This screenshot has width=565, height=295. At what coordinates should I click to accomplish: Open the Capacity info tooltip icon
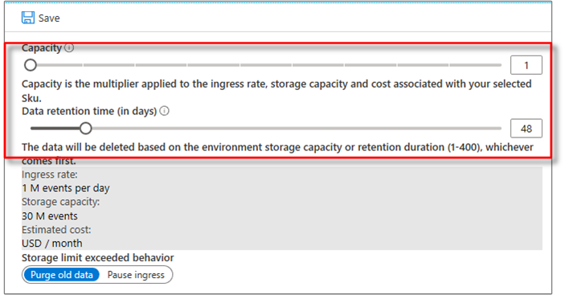coord(69,47)
